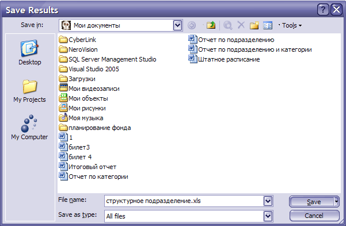
Task: Select My Projects in the places bar
Action: click(x=29, y=91)
